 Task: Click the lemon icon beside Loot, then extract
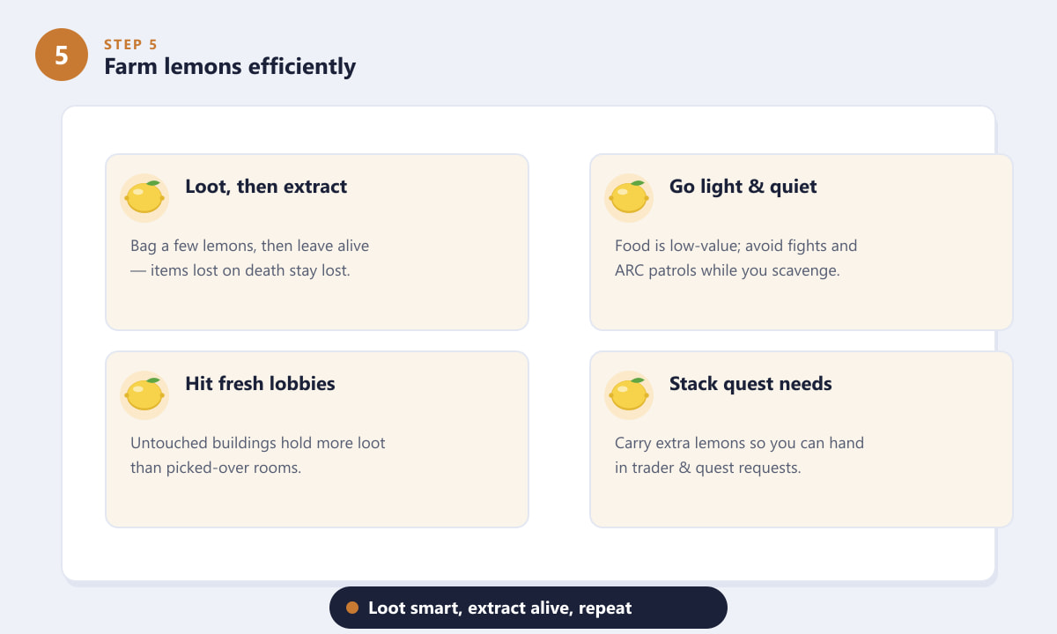[x=144, y=197]
